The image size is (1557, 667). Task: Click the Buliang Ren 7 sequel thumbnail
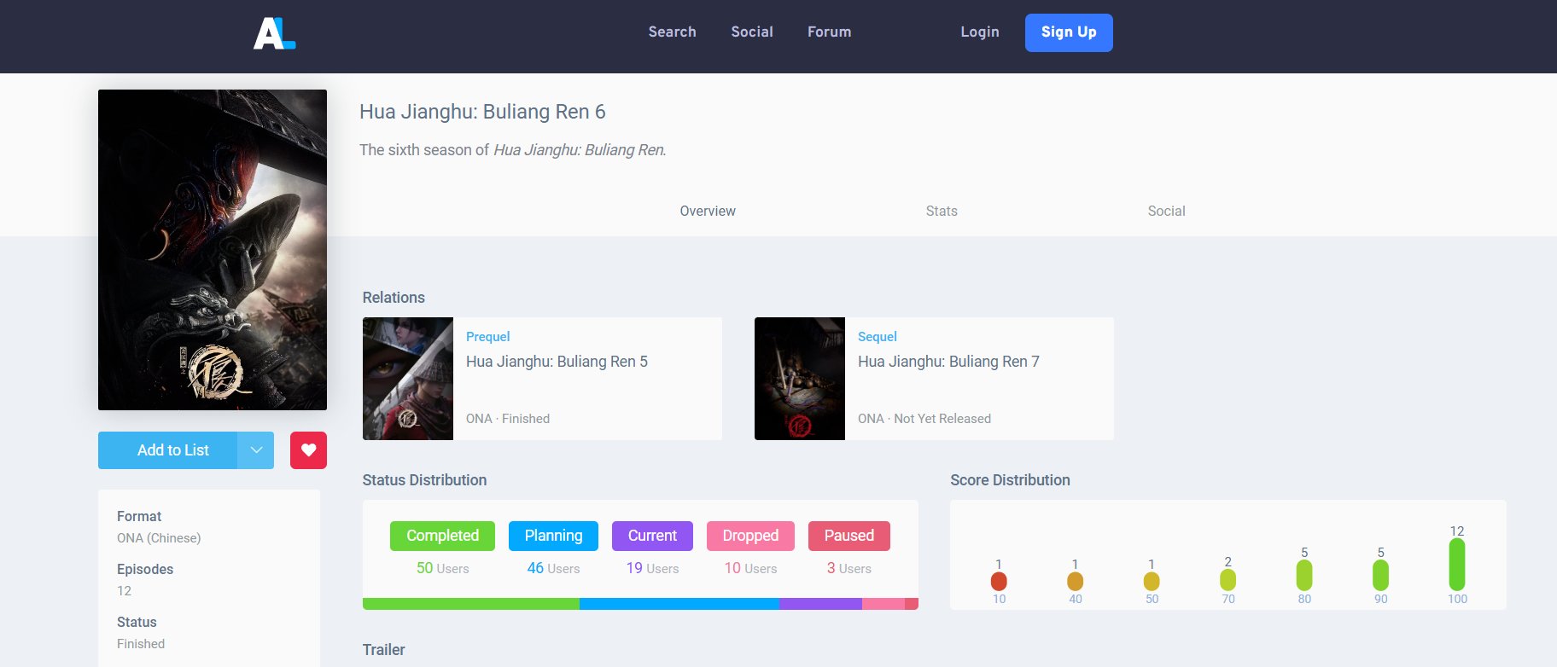(800, 379)
